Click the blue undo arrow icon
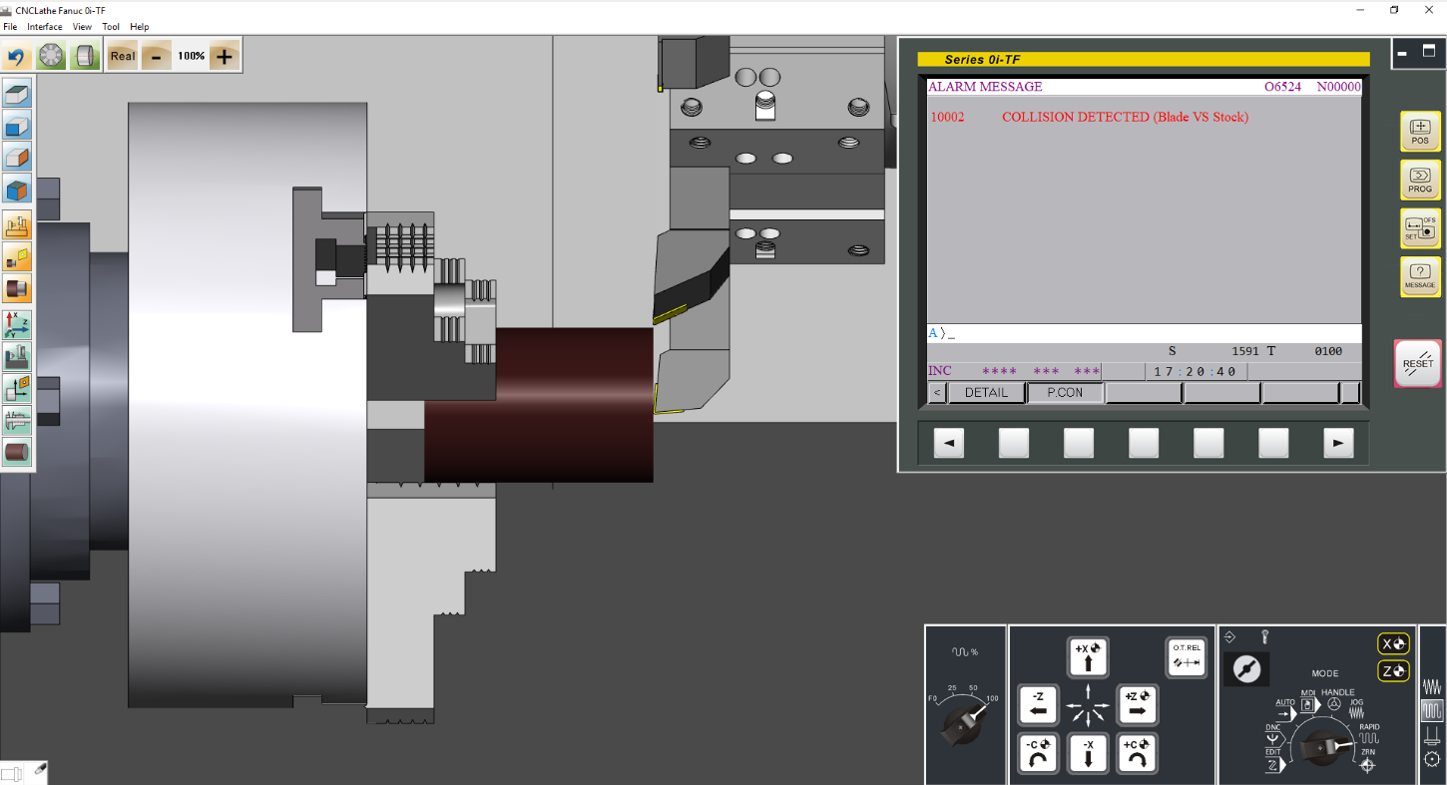The width and height of the screenshot is (1447, 785). (x=17, y=56)
